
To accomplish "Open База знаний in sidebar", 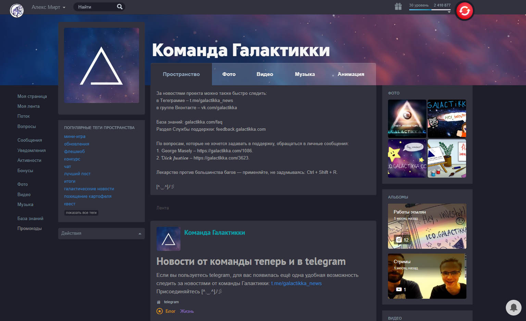I will click(30, 219).
